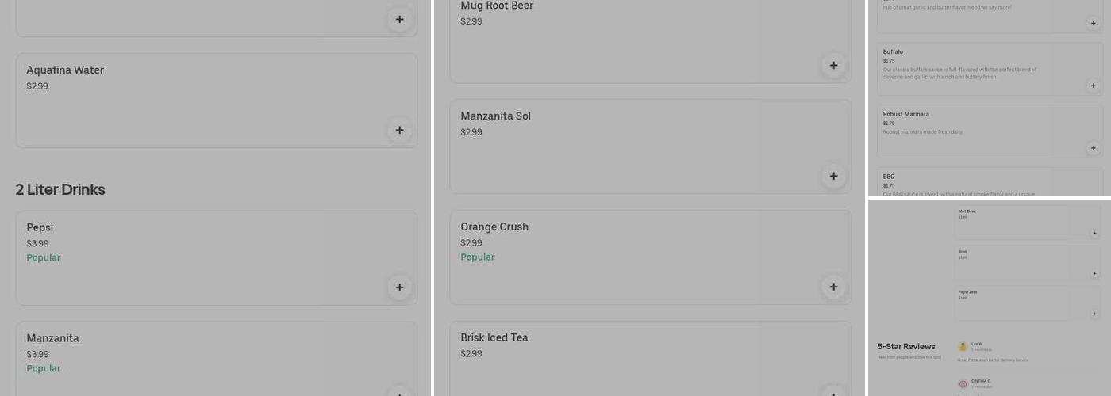Add the $3.99 Brisk via its plus icon

[1094, 274]
